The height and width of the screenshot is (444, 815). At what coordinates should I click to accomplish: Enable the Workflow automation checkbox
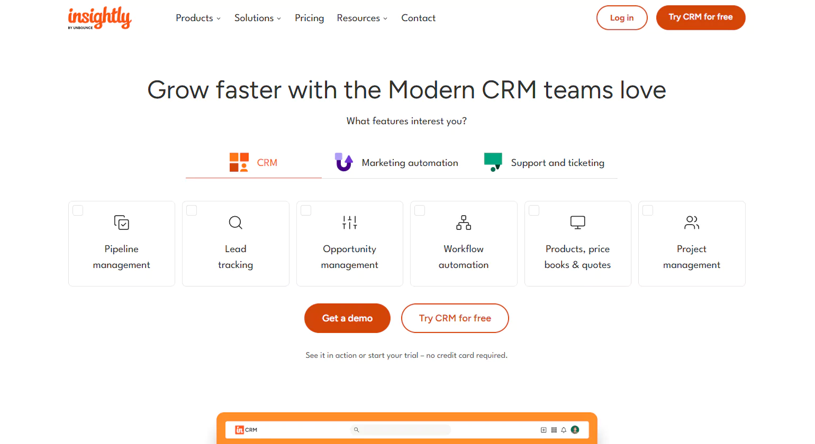coord(420,210)
